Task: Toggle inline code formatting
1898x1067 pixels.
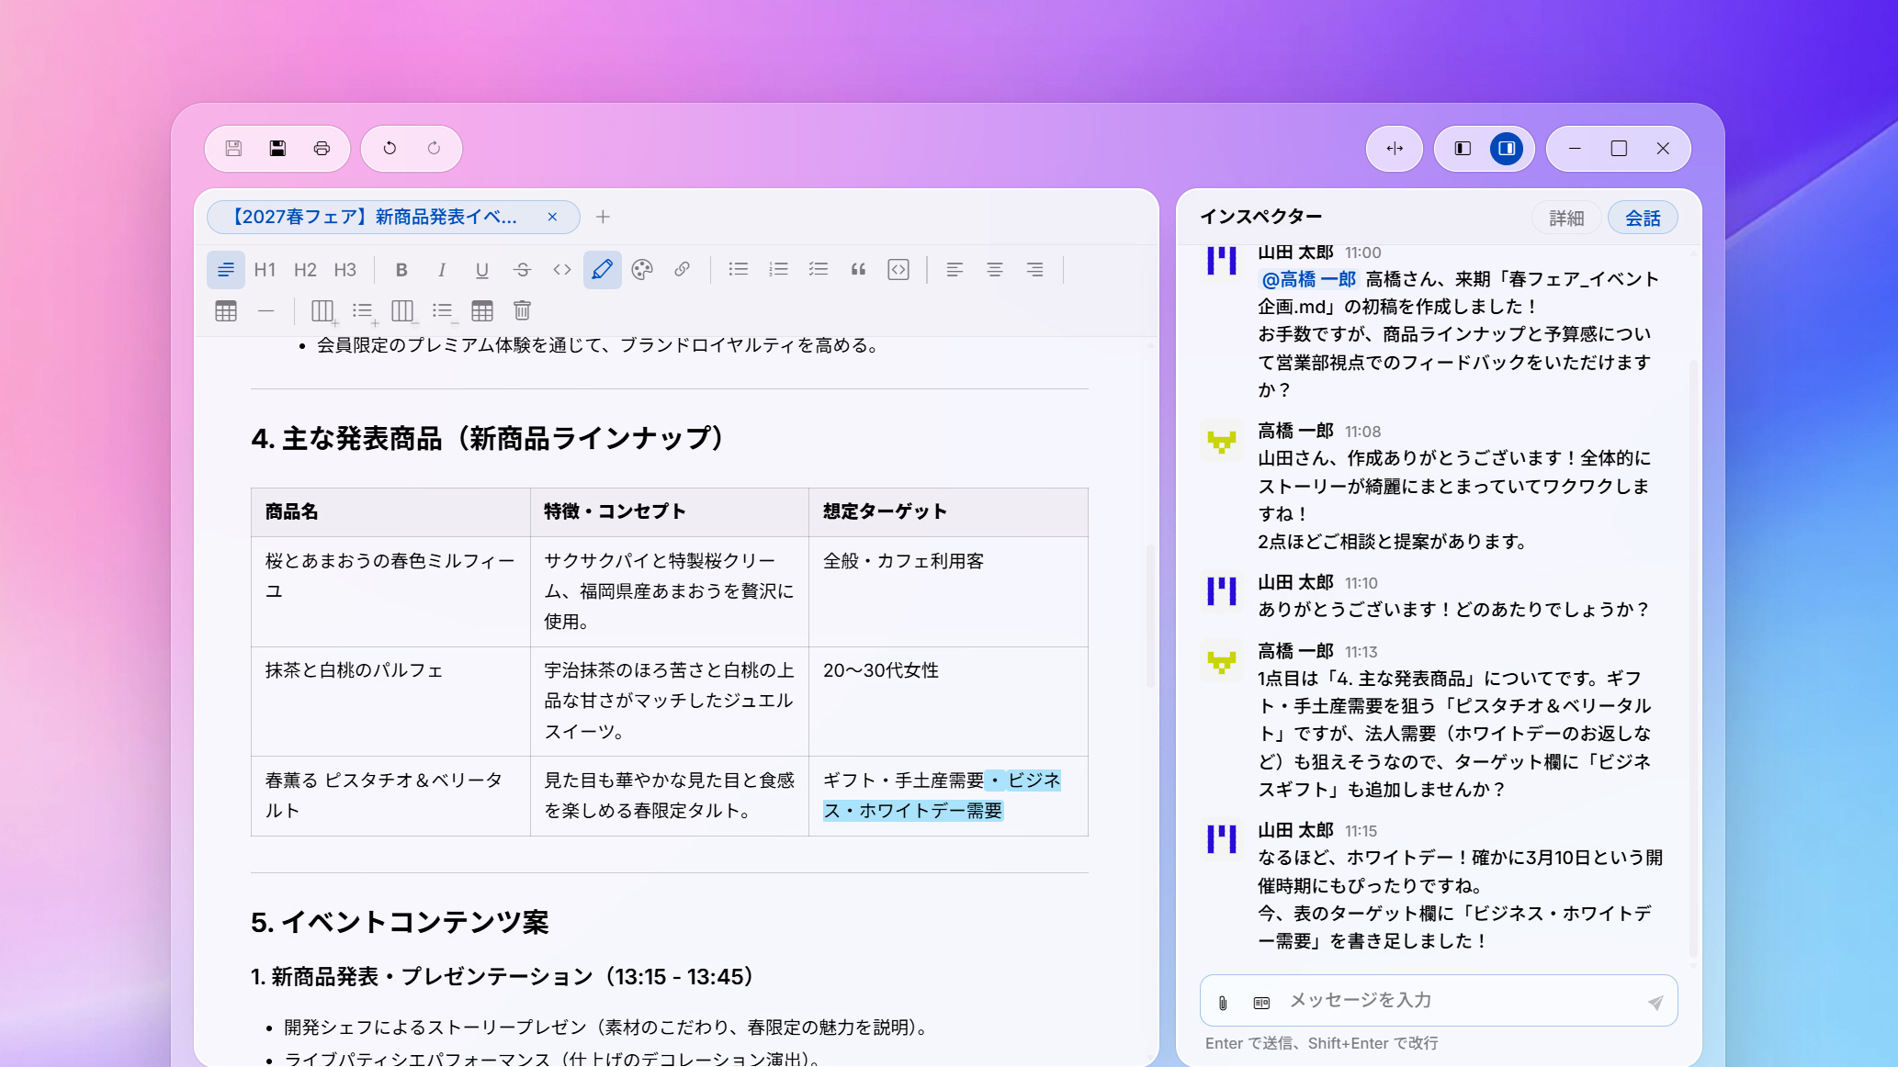Action: point(562,270)
